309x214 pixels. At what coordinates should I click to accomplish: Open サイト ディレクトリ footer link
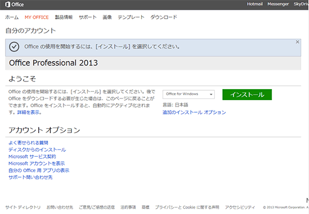23,207
